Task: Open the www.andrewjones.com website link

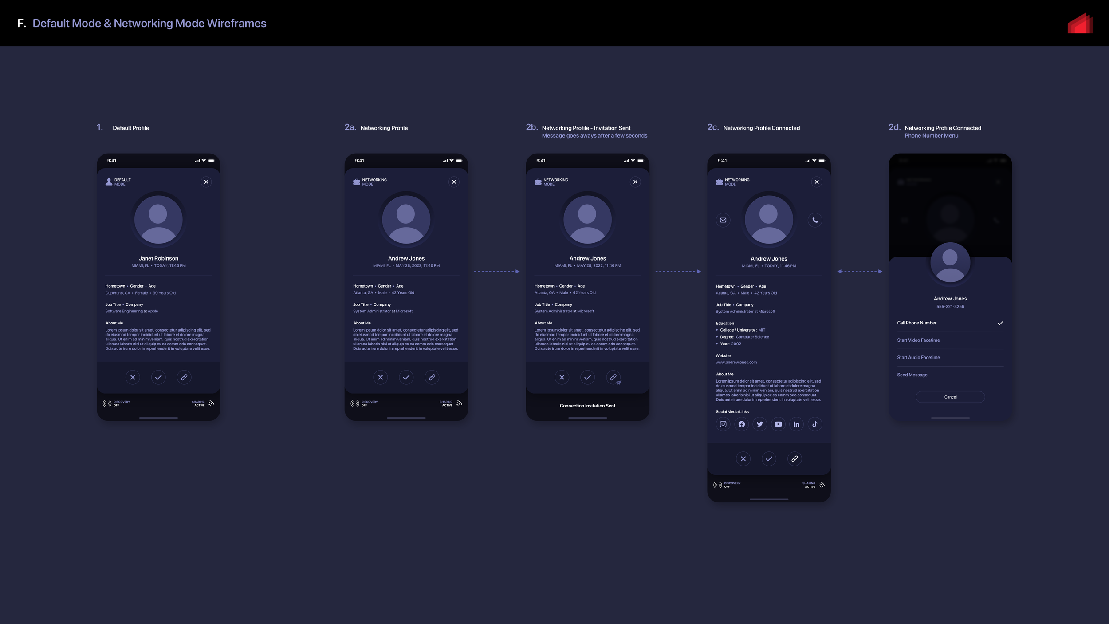Action: [736, 363]
